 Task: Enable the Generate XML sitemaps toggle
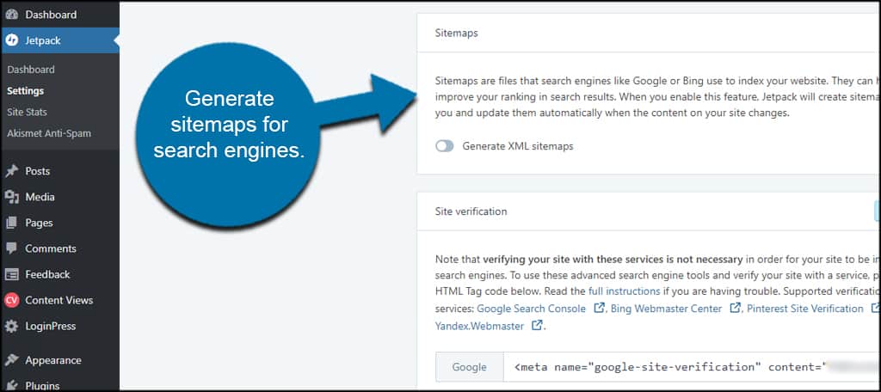point(445,146)
